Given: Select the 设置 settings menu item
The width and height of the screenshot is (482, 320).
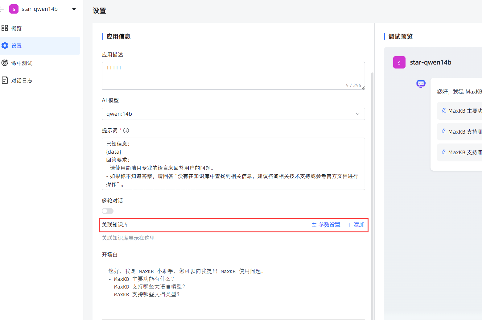Looking at the screenshot, I should (40, 46).
